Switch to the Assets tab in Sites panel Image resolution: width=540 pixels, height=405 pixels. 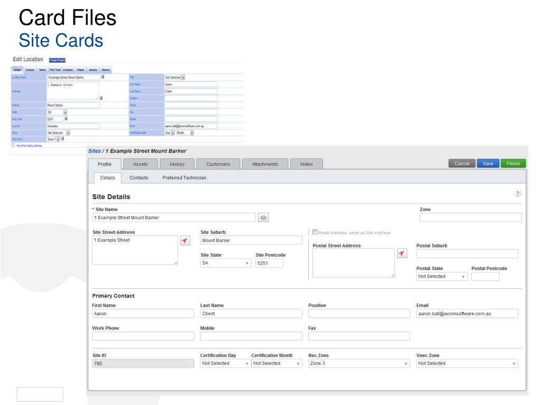[140, 164]
